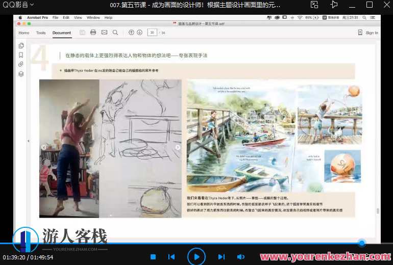Open Spotlight search in Mac menu bar
Screen dimensions: 393x265
tap(364, 17)
